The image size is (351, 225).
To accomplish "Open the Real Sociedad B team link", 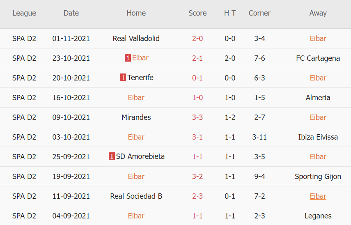I will click(136, 196).
